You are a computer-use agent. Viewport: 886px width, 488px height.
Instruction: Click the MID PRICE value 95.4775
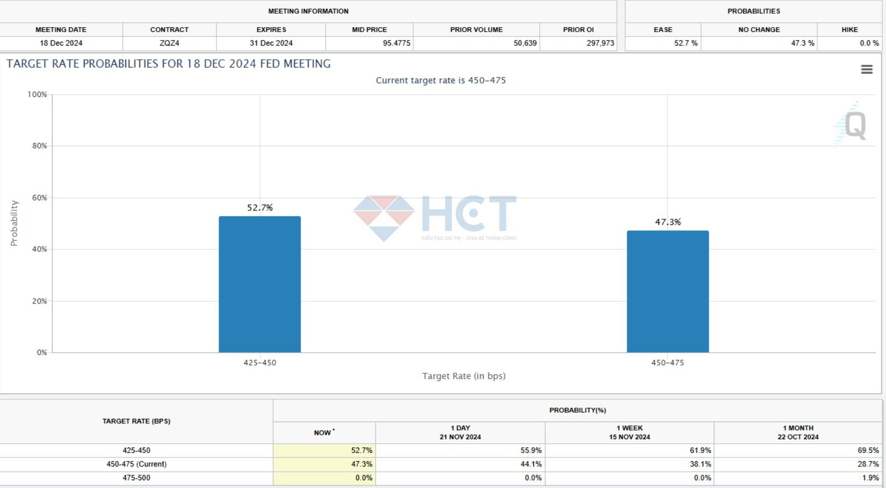click(x=396, y=43)
